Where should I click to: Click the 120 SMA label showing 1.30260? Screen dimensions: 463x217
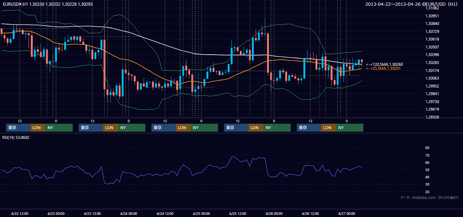click(384, 64)
